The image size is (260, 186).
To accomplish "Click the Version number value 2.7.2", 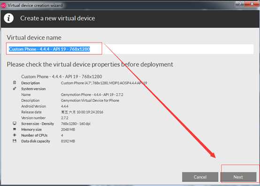I will [x=65, y=118].
